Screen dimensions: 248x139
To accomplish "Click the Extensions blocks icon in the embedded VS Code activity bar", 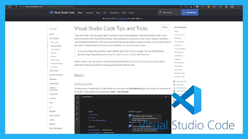I will click(x=77, y=119).
